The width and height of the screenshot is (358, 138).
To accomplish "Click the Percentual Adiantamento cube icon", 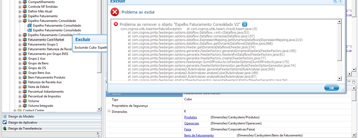I will coord(25,92).
